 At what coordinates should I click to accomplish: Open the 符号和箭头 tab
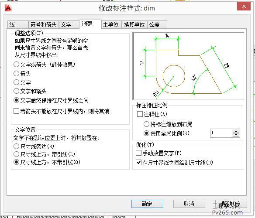point(43,25)
